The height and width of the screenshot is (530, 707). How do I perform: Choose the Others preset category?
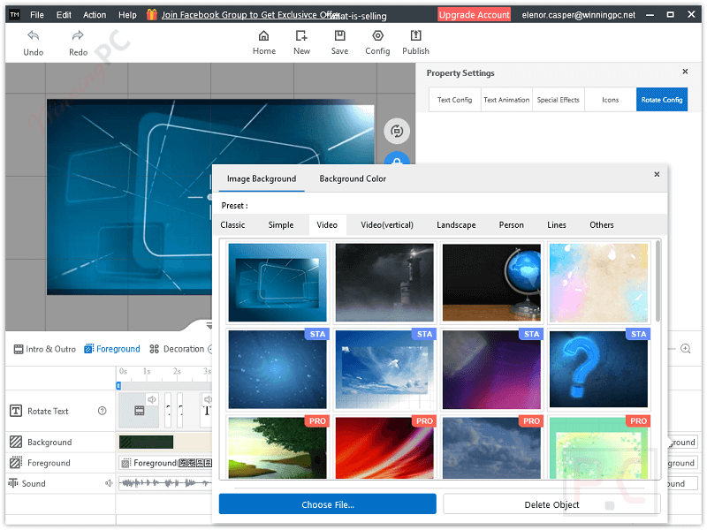click(602, 225)
